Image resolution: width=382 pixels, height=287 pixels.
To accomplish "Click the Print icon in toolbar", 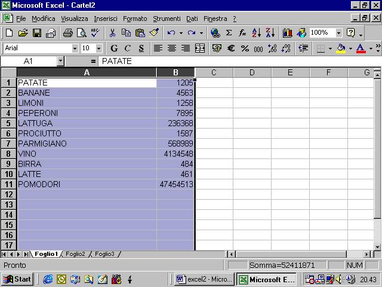I will click(x=68, y=33).
